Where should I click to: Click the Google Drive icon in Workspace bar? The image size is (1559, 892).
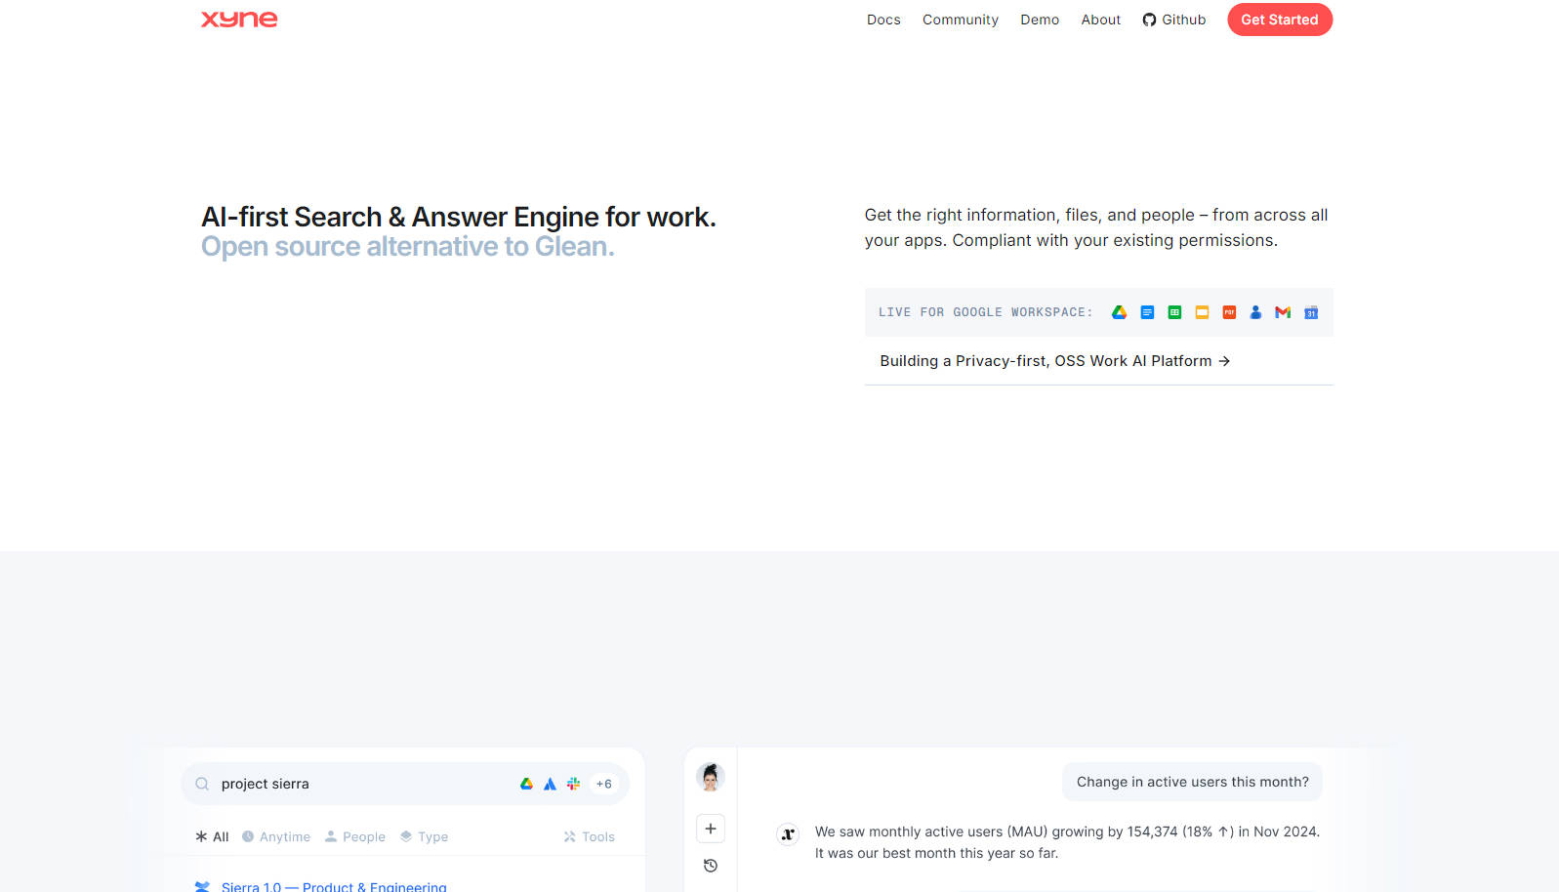[1119, 312]
